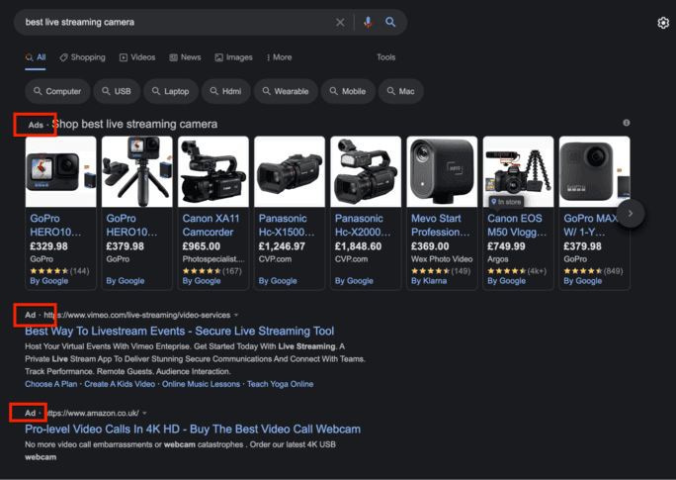Advance product carousel with next arrow

pos(631,213)
